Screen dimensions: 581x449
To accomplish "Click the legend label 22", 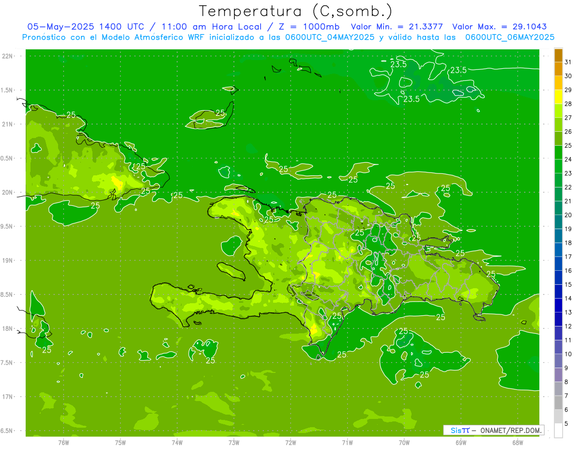I will coord(568,187).
